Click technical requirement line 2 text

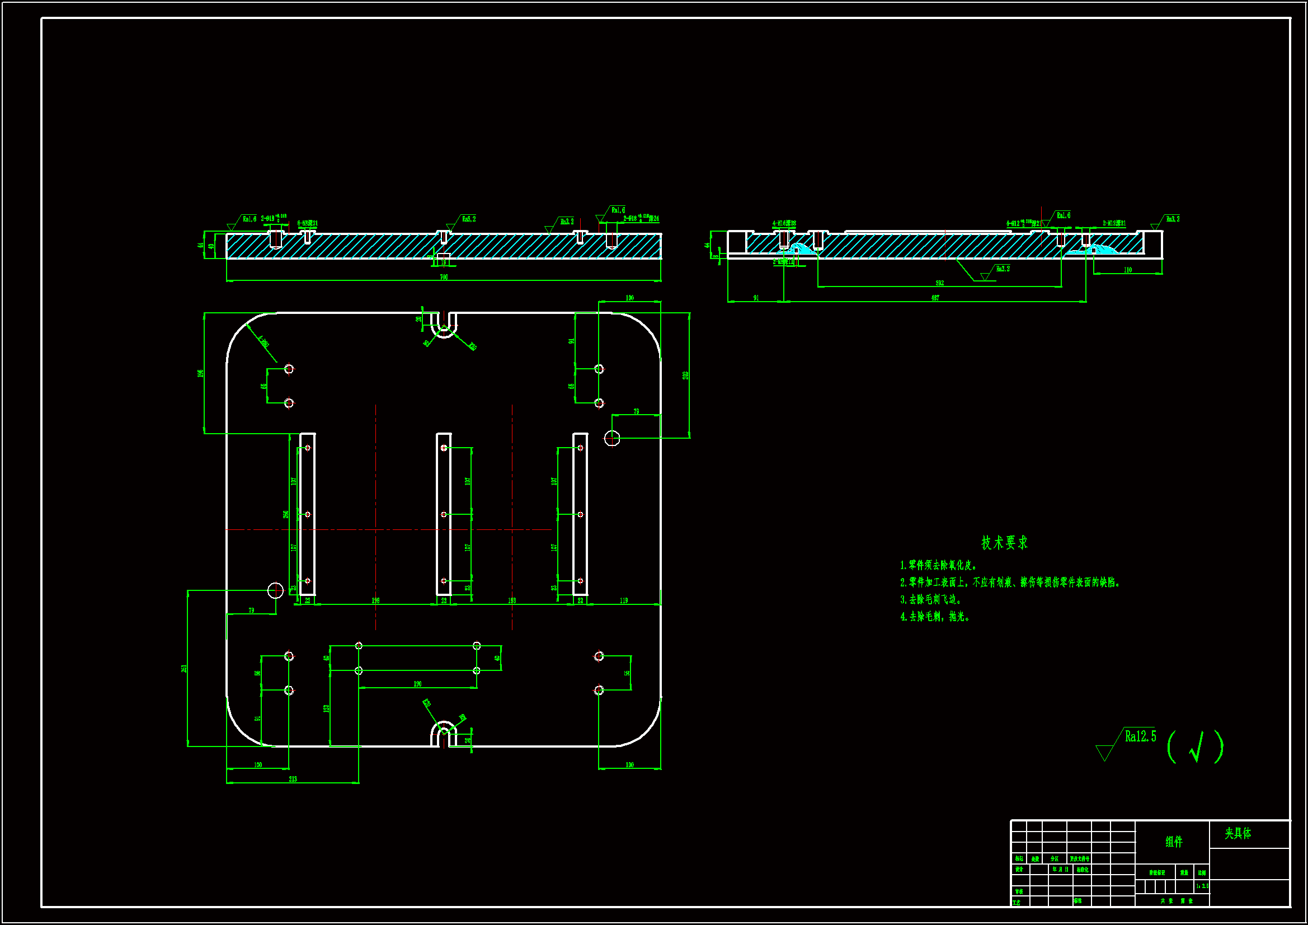[1009, 583]
